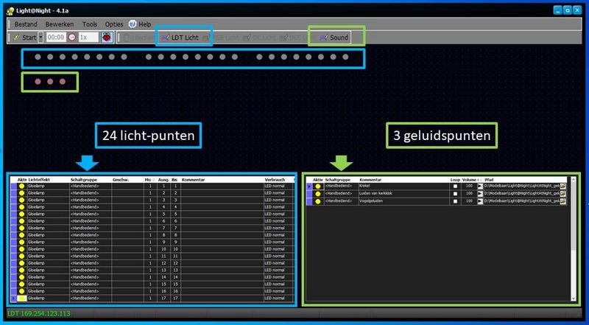Open the Bestand menu

tap(26, 24)
